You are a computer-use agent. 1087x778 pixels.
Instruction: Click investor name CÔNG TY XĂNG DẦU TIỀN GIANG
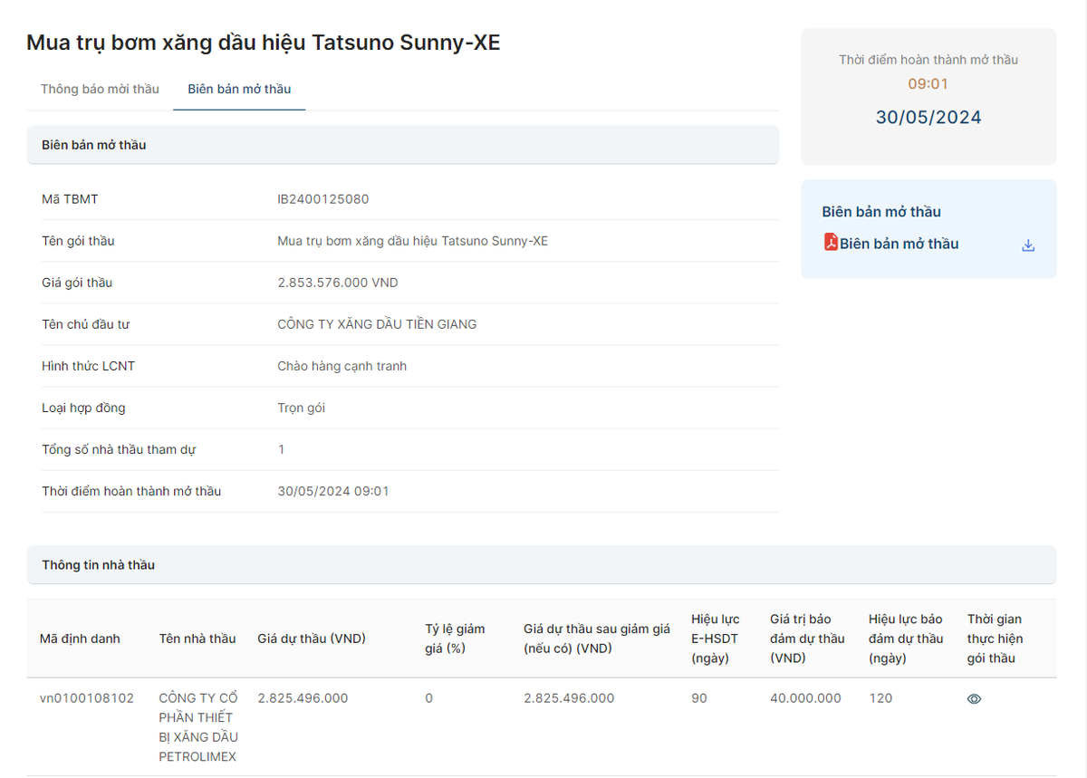(x=377, y=324)
